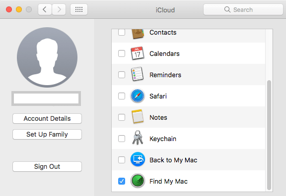Click the Set Up Family button

pyautogui.click(x=47, y=134)
